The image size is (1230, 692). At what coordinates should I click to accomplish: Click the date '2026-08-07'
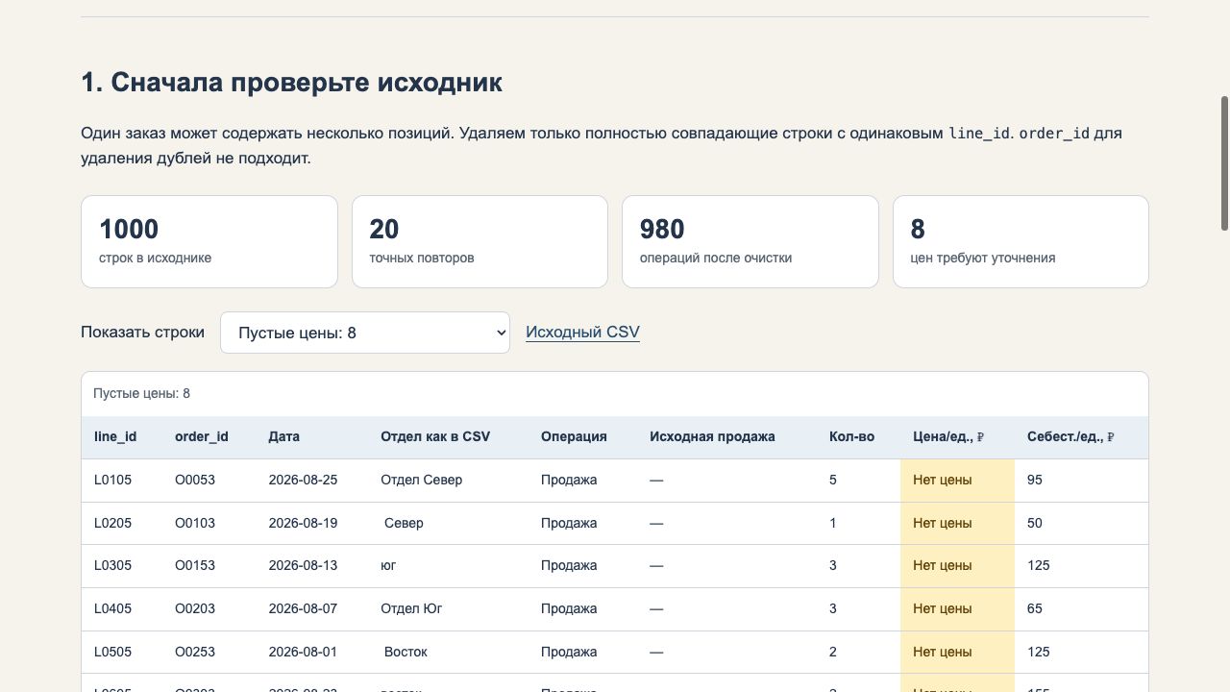click(303, 608)
